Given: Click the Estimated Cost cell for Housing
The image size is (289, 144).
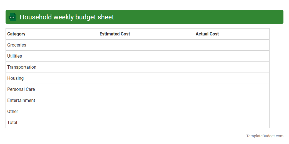Looking at the screenshot, I should (x=146, y=78).
